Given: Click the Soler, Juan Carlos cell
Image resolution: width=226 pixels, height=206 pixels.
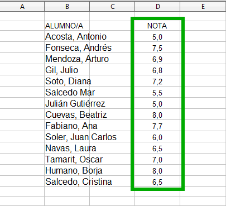Looking at the screenshot, I should tap(67, 137).
